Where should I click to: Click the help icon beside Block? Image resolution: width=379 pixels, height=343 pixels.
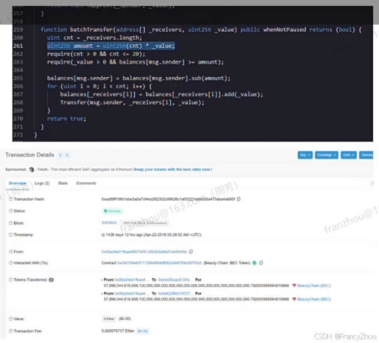(x=11, y=223)
